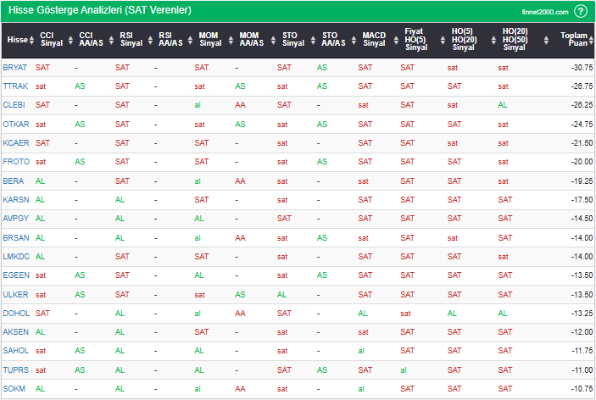Screen dimensions: 596x400
Task: Sort by MACD Sinyal column arrows
Action: (396, 40)
